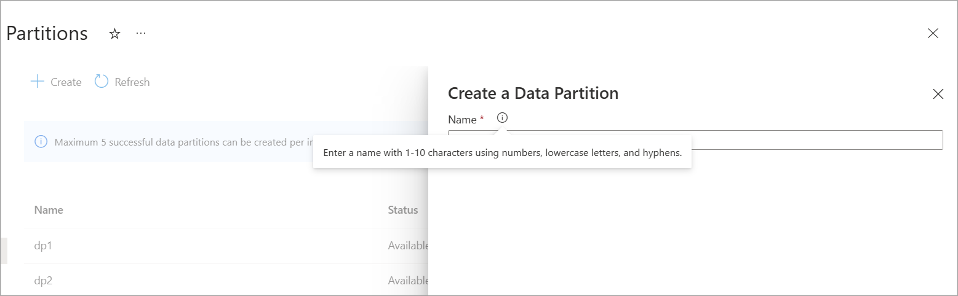Viewport: 958px width, 296px height.
Task: Click the Partitions page title
Action: coord(47,34)
